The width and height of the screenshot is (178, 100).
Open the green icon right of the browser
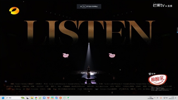point(40,98)
